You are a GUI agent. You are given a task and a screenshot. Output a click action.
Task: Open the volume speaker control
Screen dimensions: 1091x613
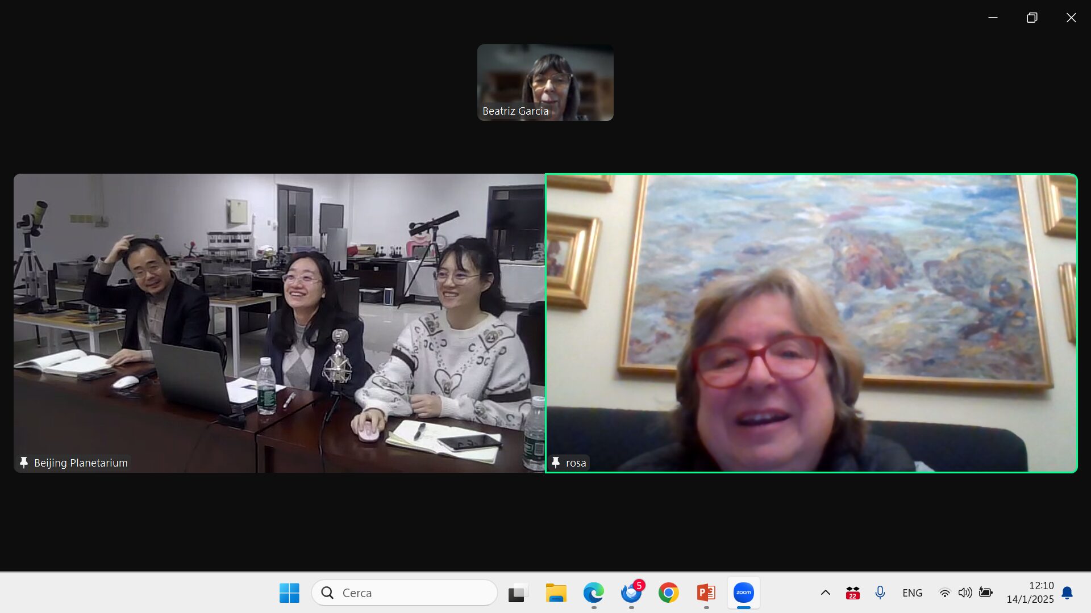coord(965,593)
